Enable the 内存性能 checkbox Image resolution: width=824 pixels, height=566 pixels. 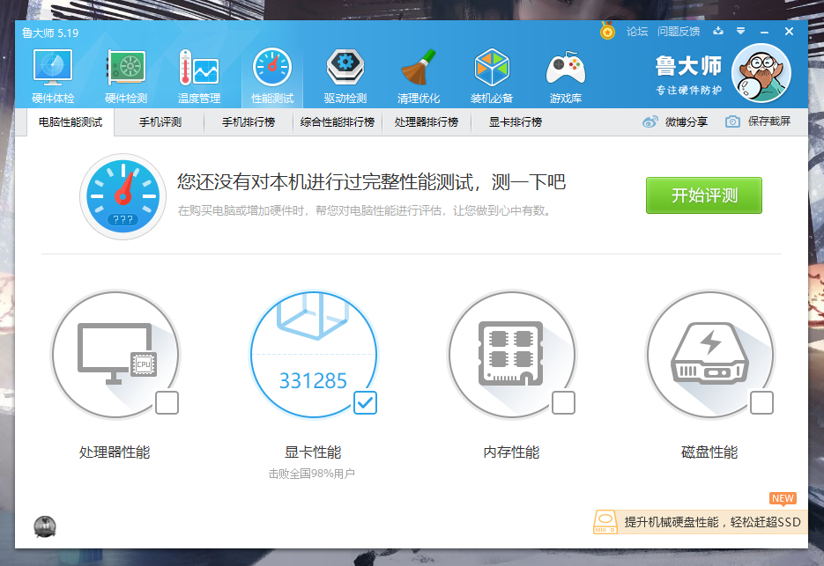point(563,402)
